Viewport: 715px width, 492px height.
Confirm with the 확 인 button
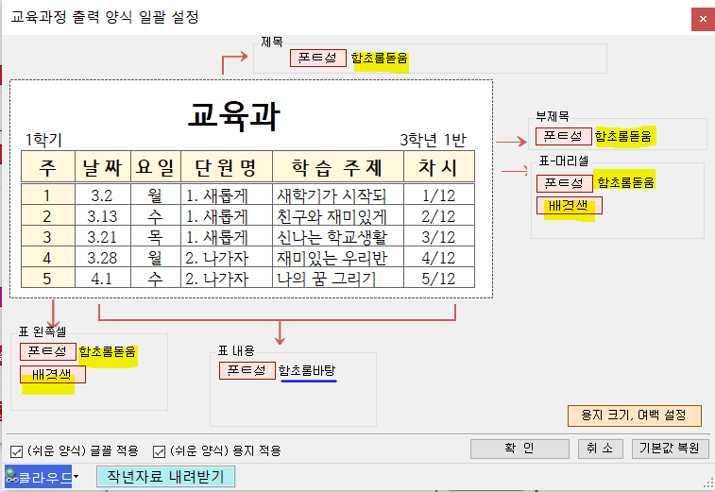(519, 449)
